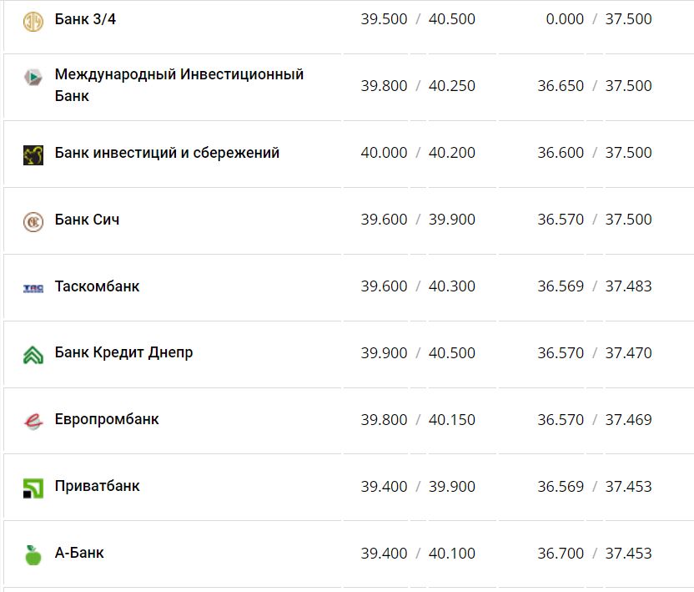Click the red Европромбанк logo icon

(33, 420)
